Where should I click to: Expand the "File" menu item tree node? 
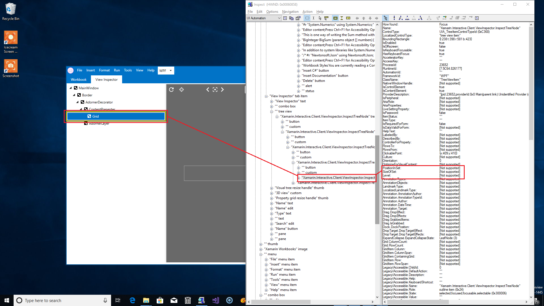pyautogui.click(x=266, y=259)
